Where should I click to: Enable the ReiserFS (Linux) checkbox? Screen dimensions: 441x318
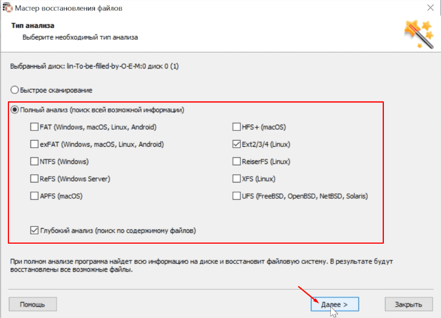pos(237,162)
